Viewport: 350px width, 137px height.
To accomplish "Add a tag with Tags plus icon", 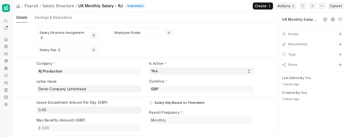I will [x=340, y=54].
